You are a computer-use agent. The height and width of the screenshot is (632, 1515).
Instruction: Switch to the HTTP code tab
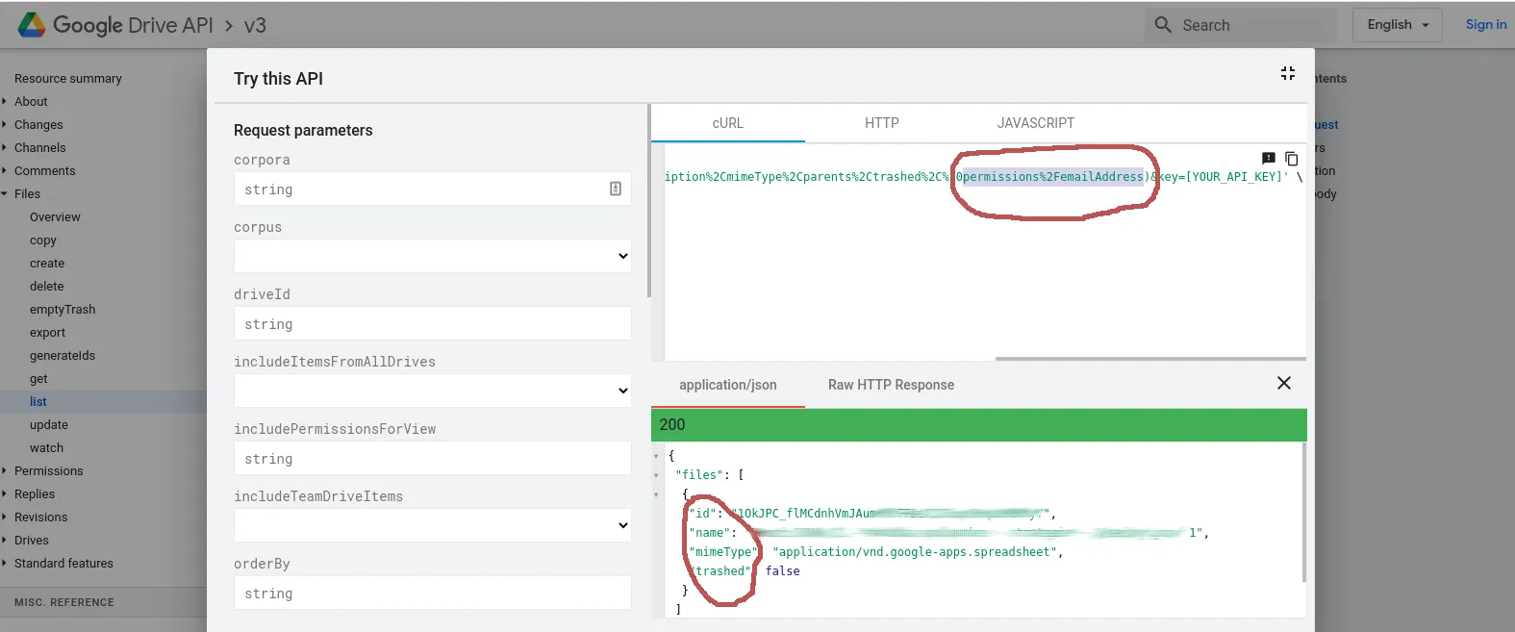(x=882, y=123)
